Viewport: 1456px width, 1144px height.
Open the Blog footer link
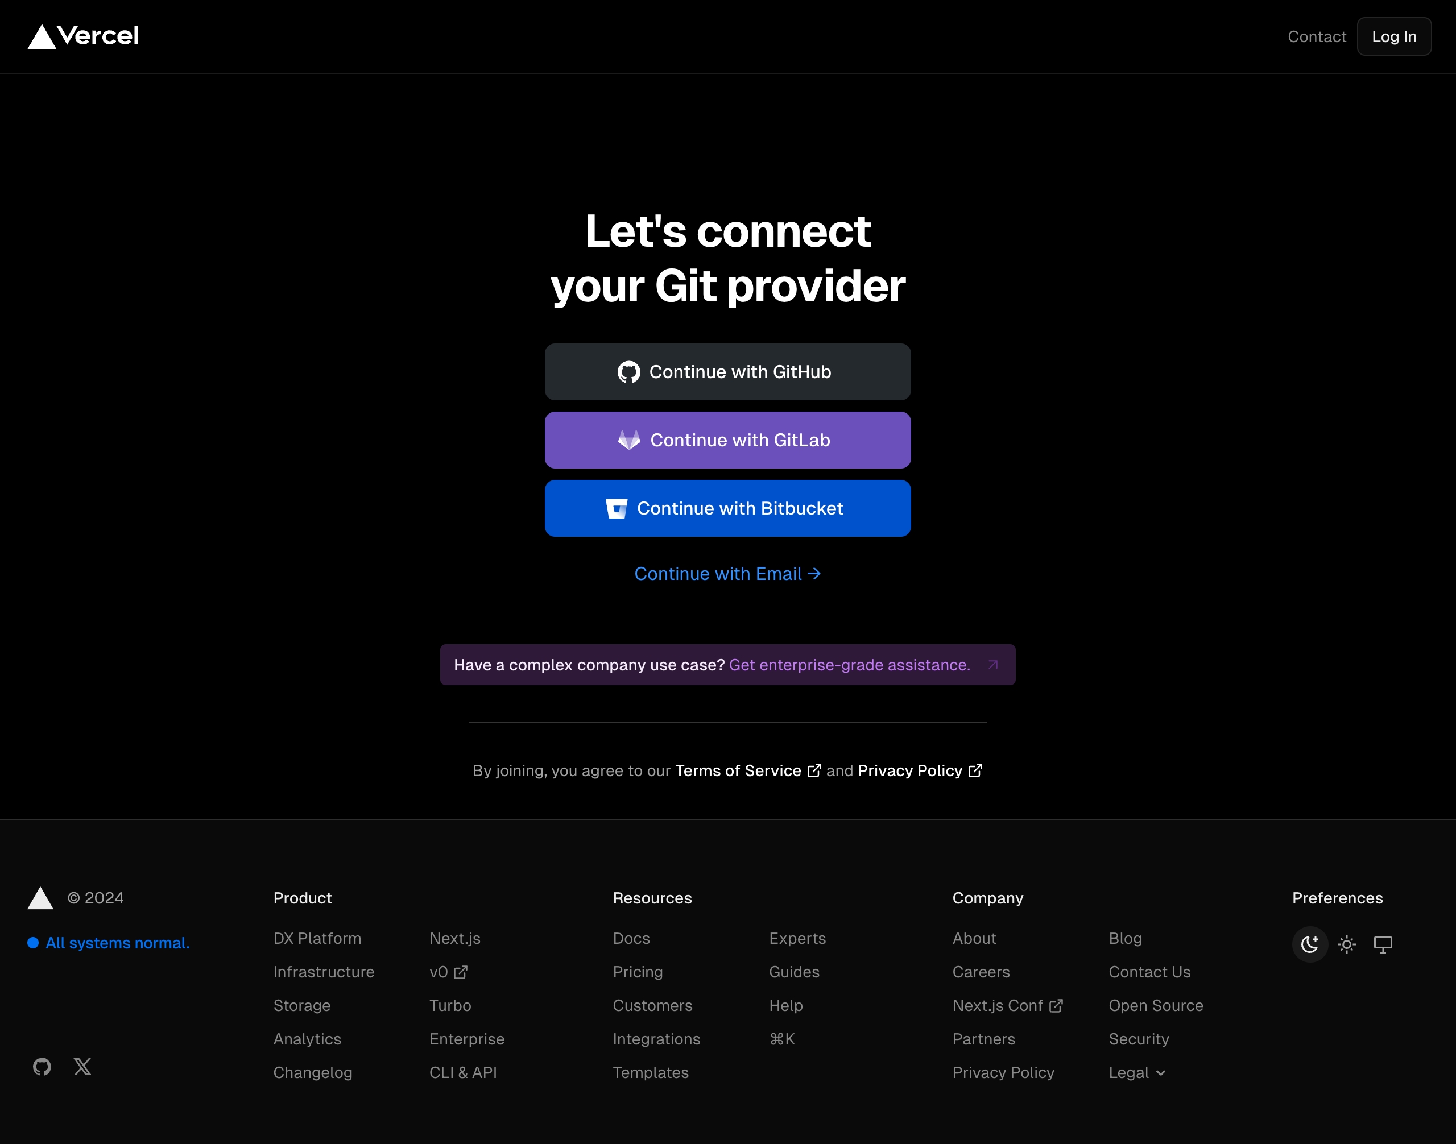coord(1125,938)
